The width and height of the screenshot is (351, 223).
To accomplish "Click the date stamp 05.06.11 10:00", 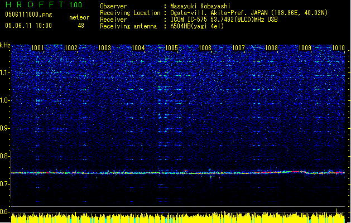I will coord(28,26).
